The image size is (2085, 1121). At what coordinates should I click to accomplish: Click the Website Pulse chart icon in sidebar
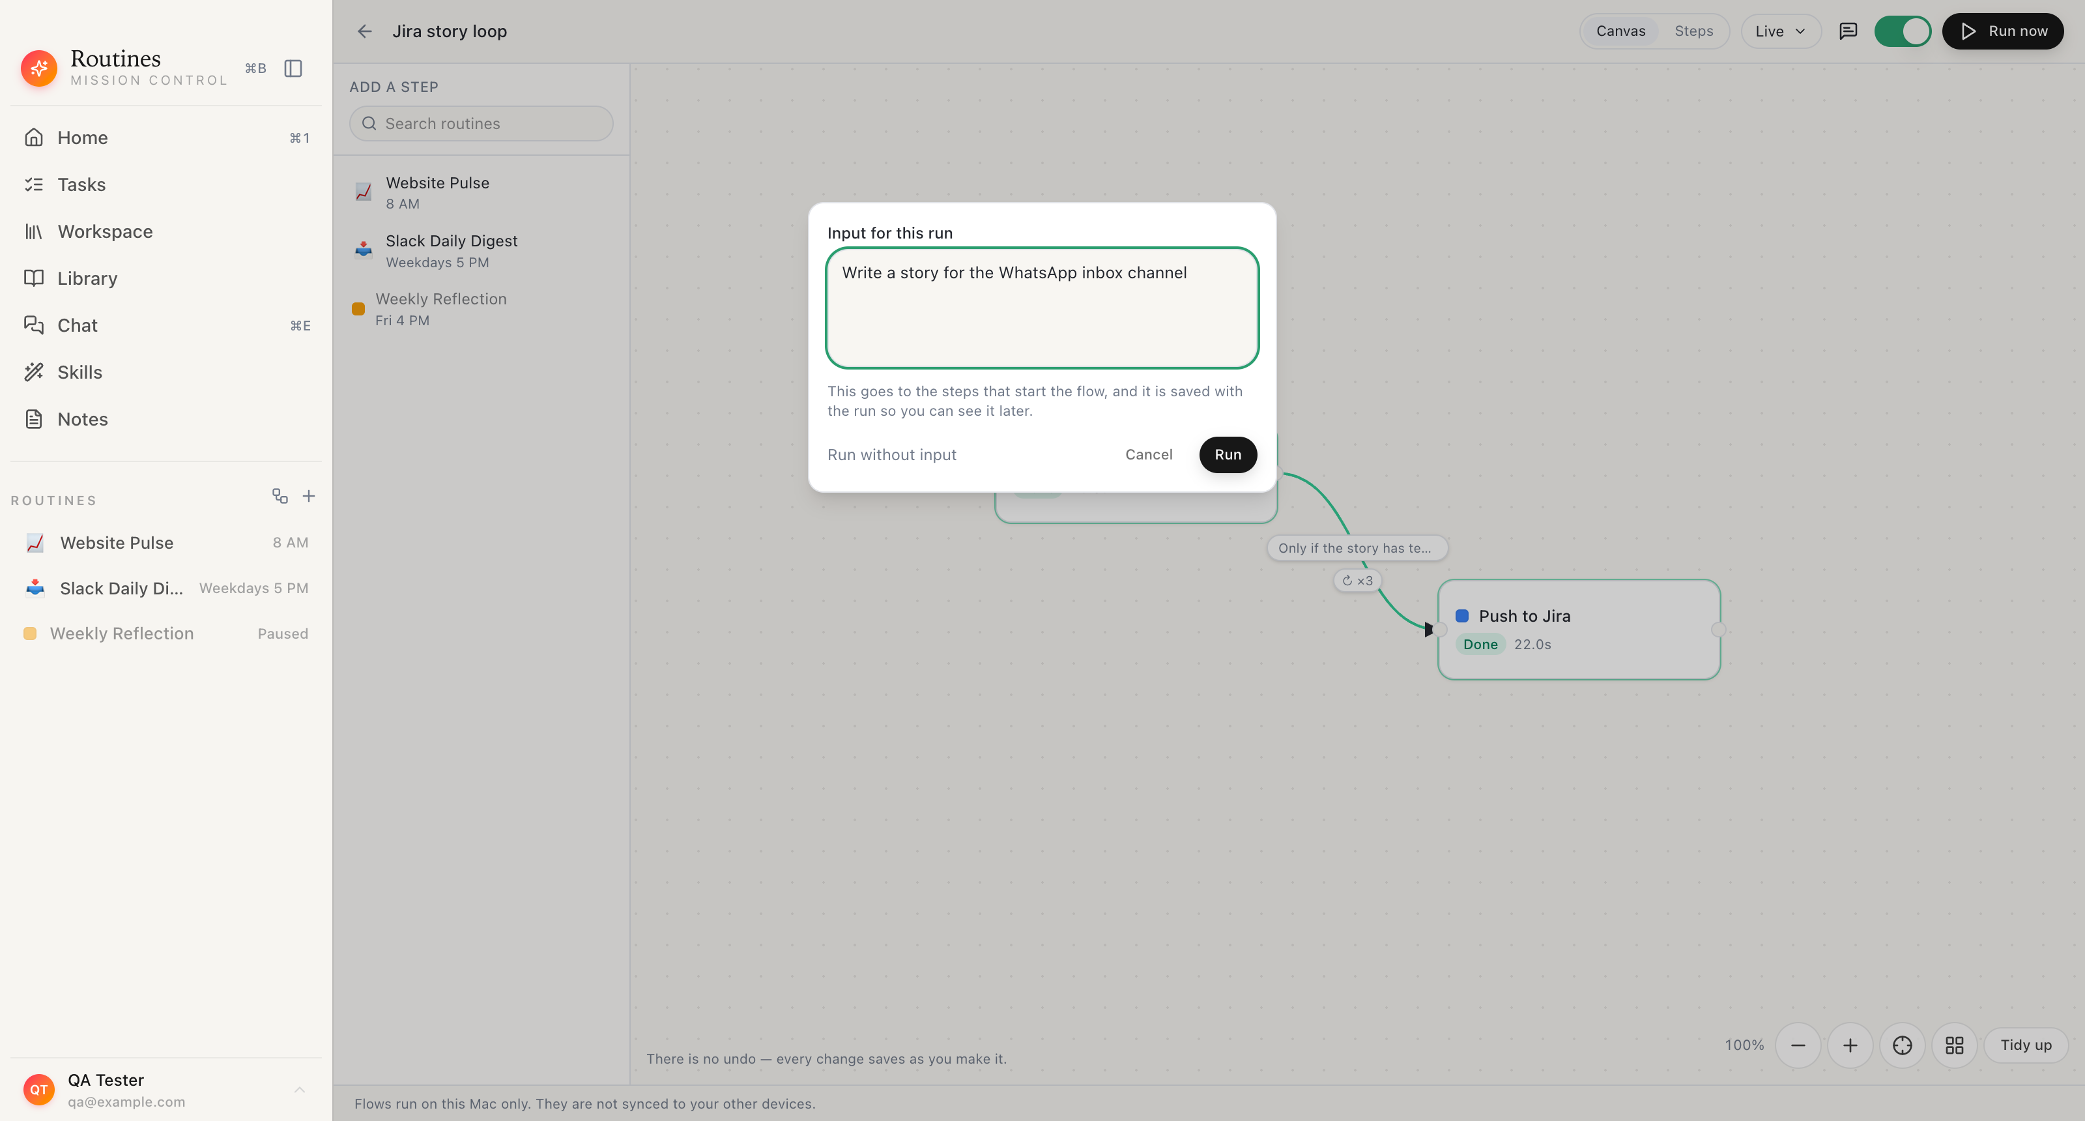pos(35,543)
